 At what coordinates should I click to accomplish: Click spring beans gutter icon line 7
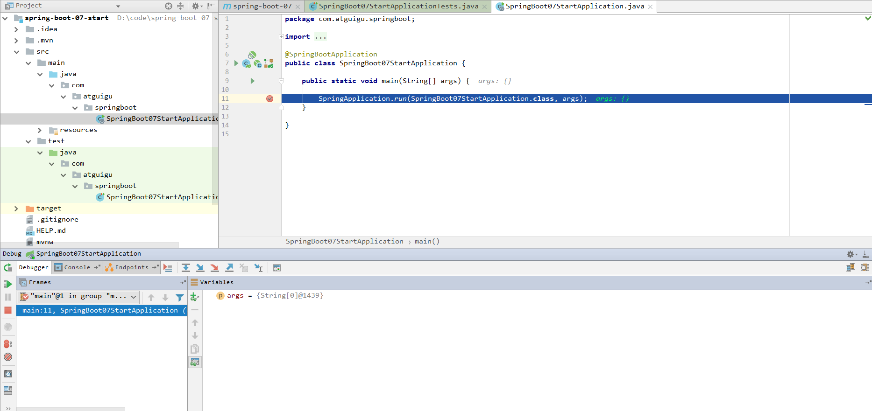(x=269, y=63)
